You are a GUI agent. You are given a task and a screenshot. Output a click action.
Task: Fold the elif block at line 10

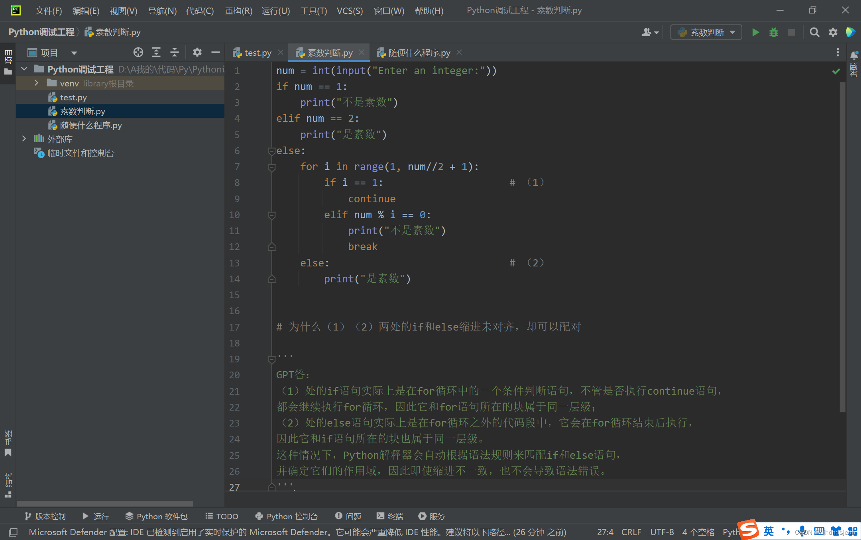(x=272, y=215)
